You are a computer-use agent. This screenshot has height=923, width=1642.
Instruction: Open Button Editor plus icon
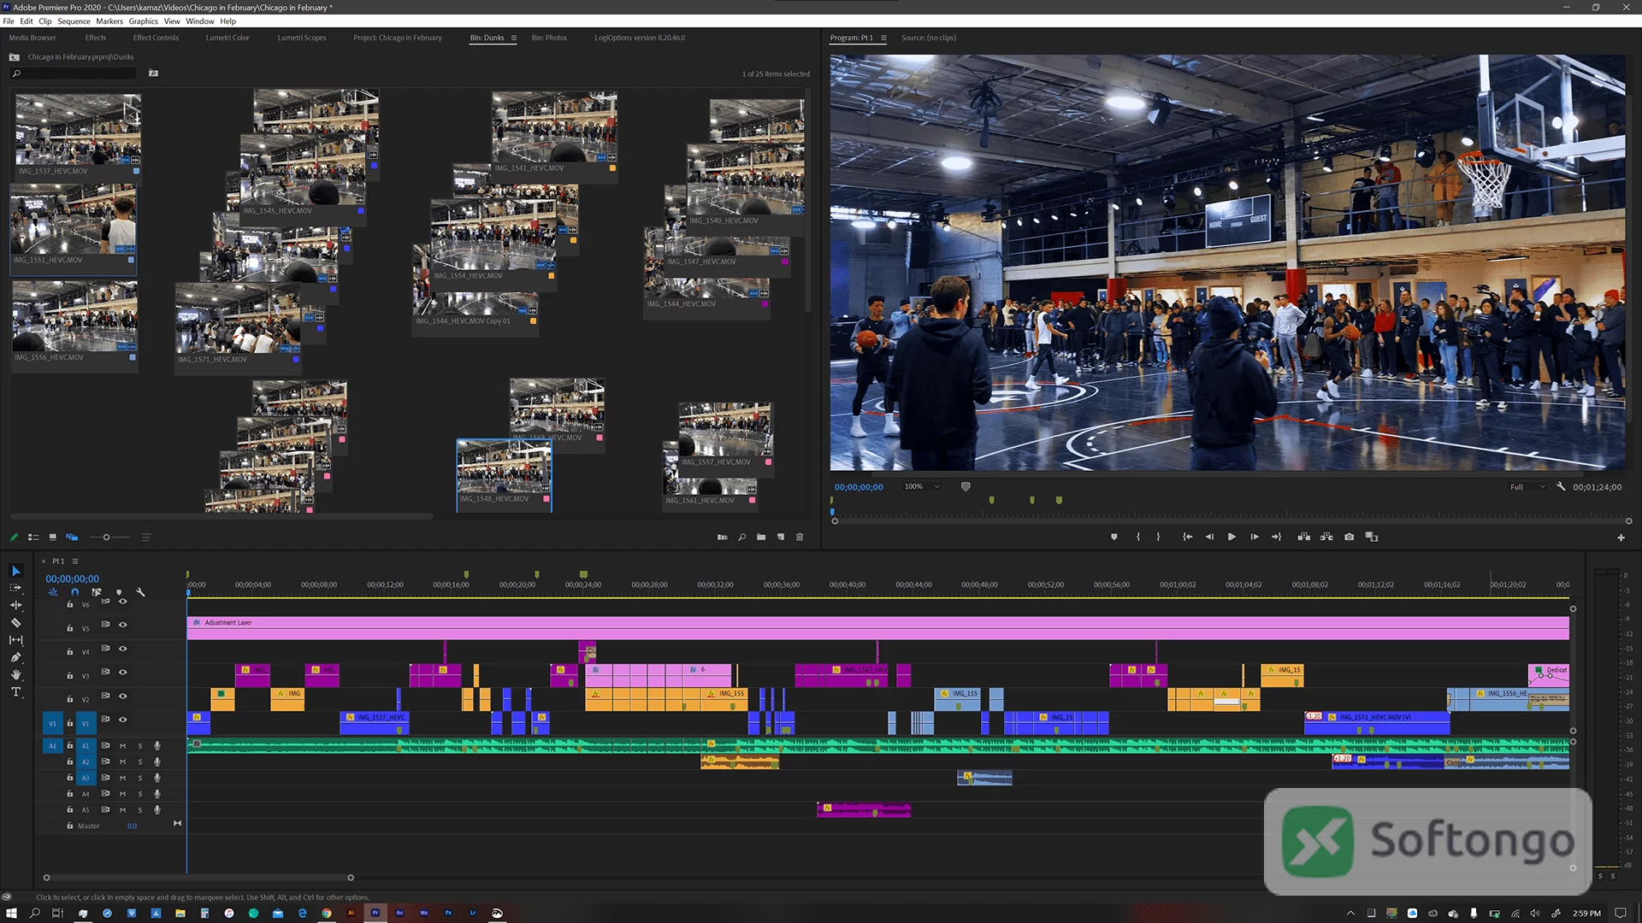(1621, 538)
